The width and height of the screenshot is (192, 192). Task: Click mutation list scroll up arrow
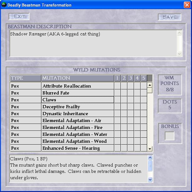[150, 85]
